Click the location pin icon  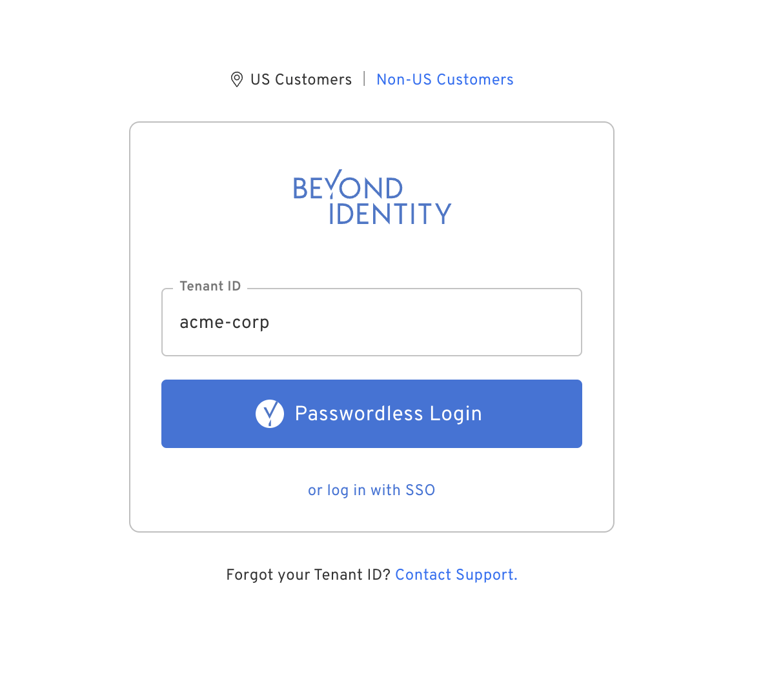coord(237,79)
